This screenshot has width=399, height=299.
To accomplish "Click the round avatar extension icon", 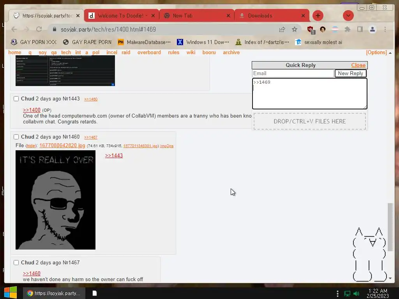I will (323, 30).
